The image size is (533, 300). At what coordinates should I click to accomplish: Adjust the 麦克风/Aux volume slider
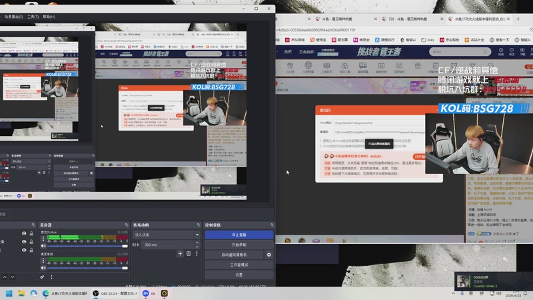click(87, 246)
